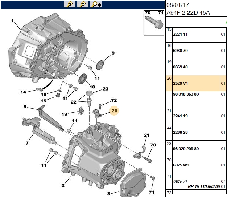Click diagram callout number 21
The height and width of the screenshot is (197, 227).
146,135
